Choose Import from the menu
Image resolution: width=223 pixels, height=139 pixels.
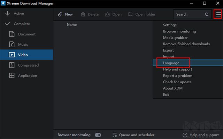(169, 56)
